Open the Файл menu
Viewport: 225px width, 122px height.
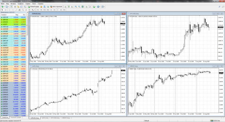[x=2, y=4]
